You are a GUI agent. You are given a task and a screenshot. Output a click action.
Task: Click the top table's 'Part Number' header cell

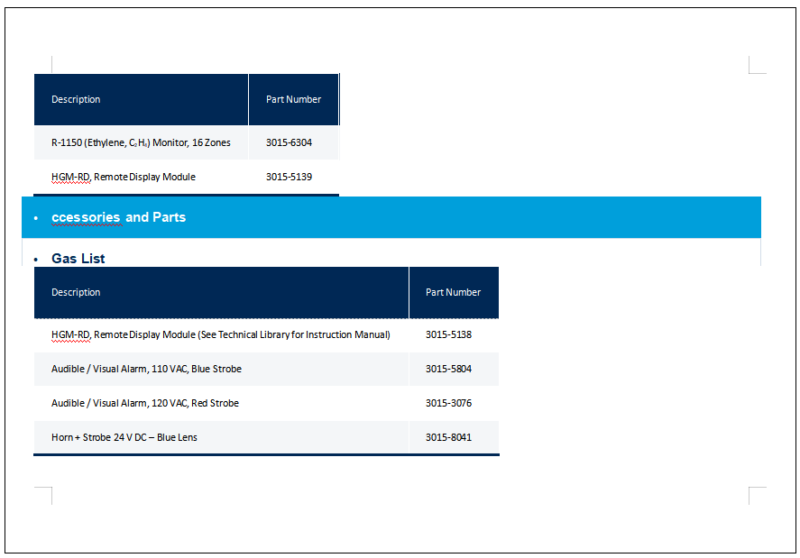pos(294,99)
